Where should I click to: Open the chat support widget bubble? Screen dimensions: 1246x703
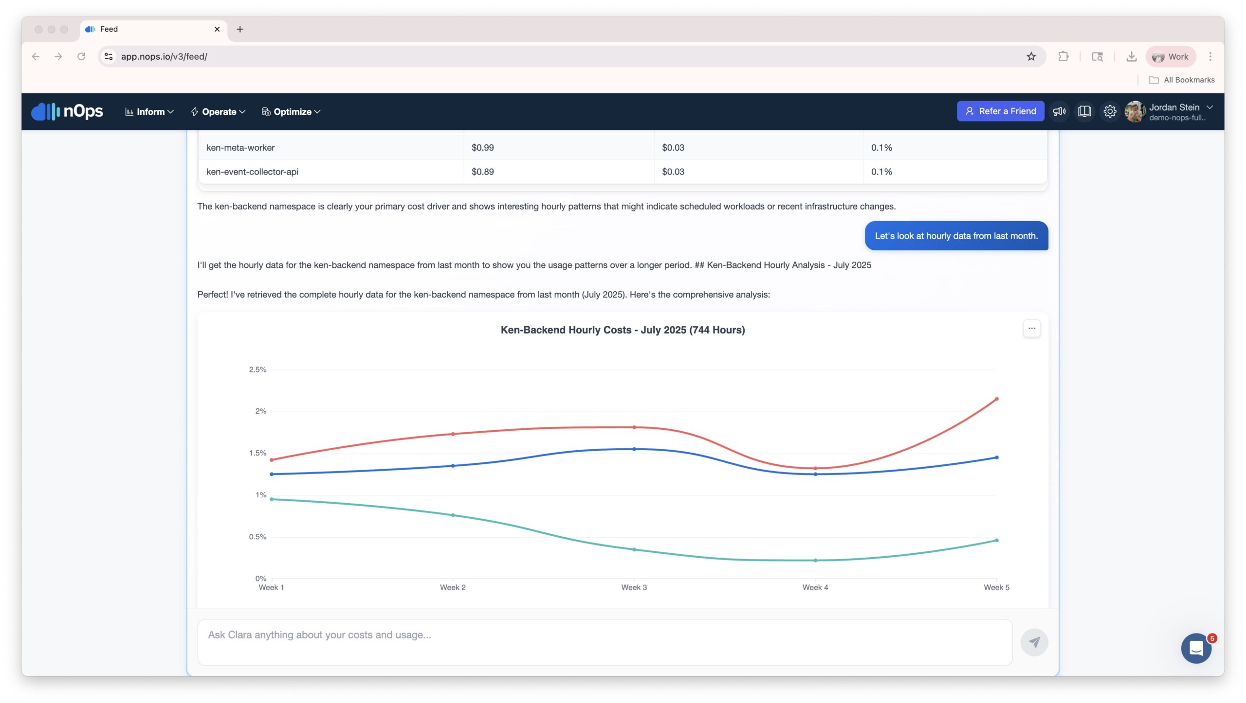tap(1195, 648)
